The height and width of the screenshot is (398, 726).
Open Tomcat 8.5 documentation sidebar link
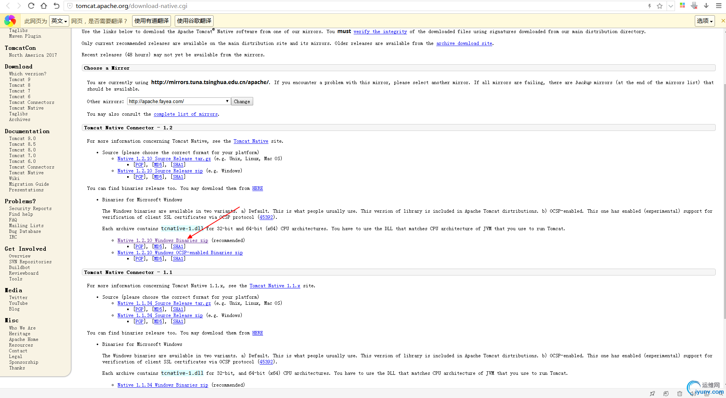pyautogui.click(x=22, y=144)
